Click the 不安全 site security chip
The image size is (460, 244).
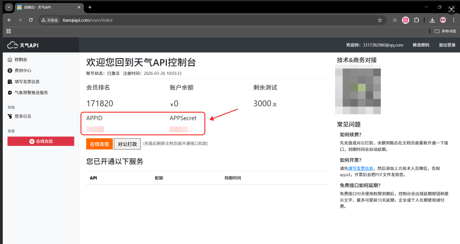pyautogui.click(x=50, y=20)
